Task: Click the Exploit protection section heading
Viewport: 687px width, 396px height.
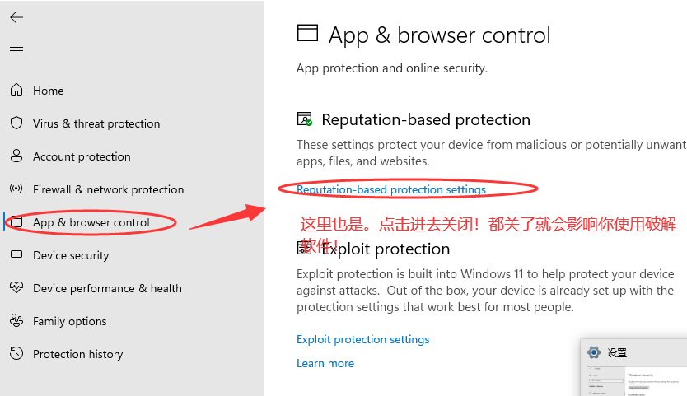Action: [386, 249]
